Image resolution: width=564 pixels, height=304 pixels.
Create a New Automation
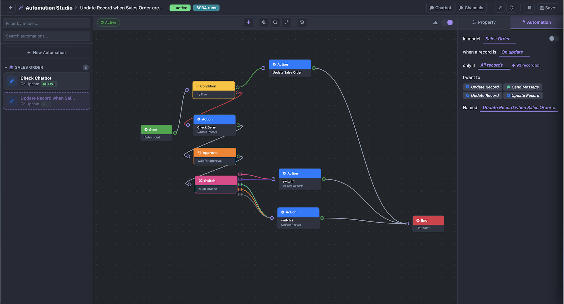pyautogui.click(x=46, y=52)
